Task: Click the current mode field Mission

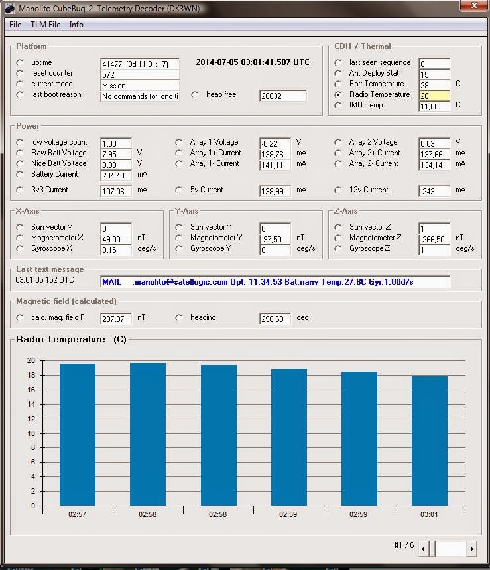Action: click(x=140, y=86)
